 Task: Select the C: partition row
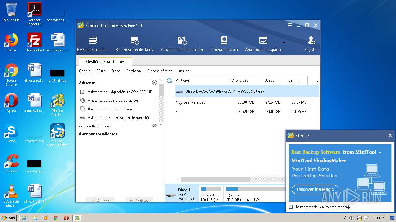click(x=247, y=112)
